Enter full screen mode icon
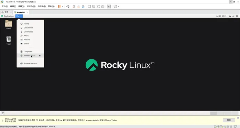The width and height of the screenshot is (240, 128). click(98, 7)
